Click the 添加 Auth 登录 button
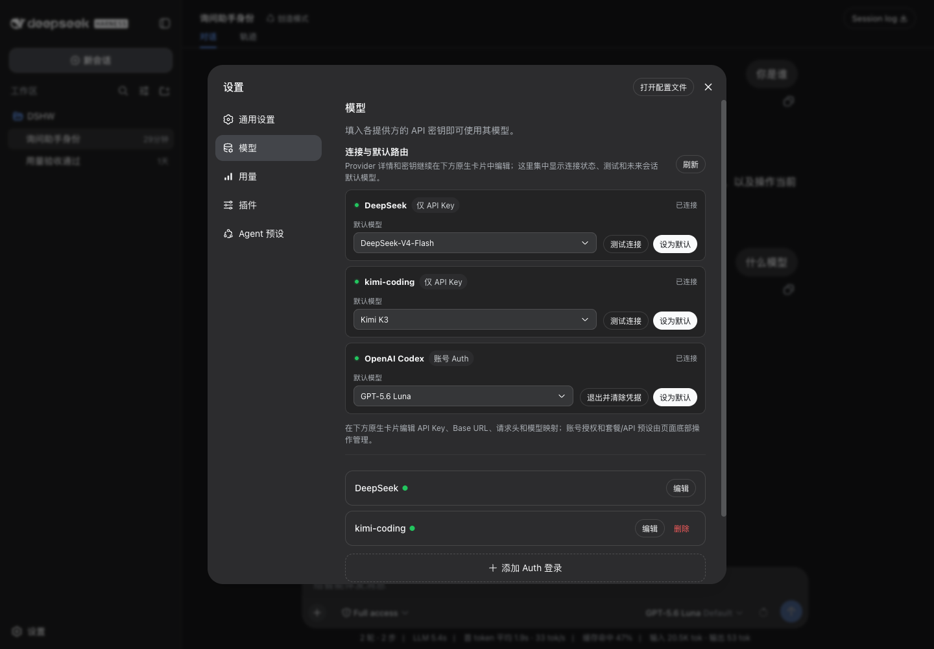The image size is (934, 649). (525, 568)
